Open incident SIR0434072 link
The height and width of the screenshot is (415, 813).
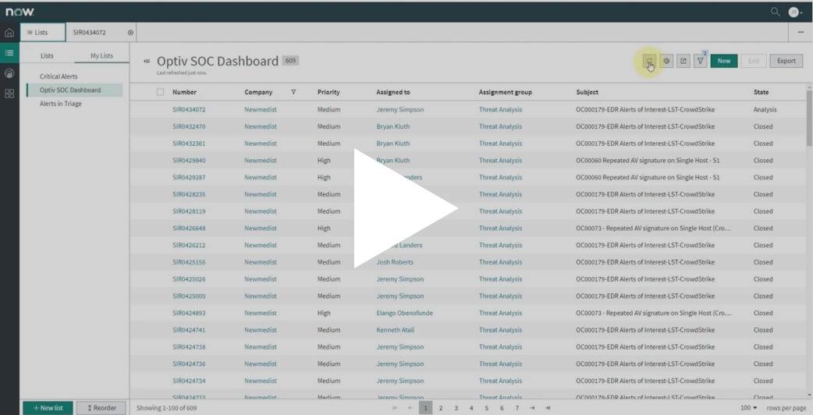click(x=189, y=110)
